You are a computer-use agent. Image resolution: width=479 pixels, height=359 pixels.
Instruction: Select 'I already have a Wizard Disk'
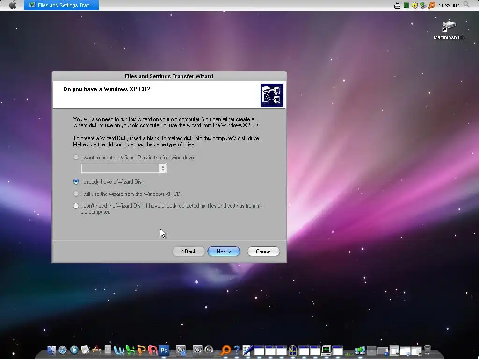[76, 182]
